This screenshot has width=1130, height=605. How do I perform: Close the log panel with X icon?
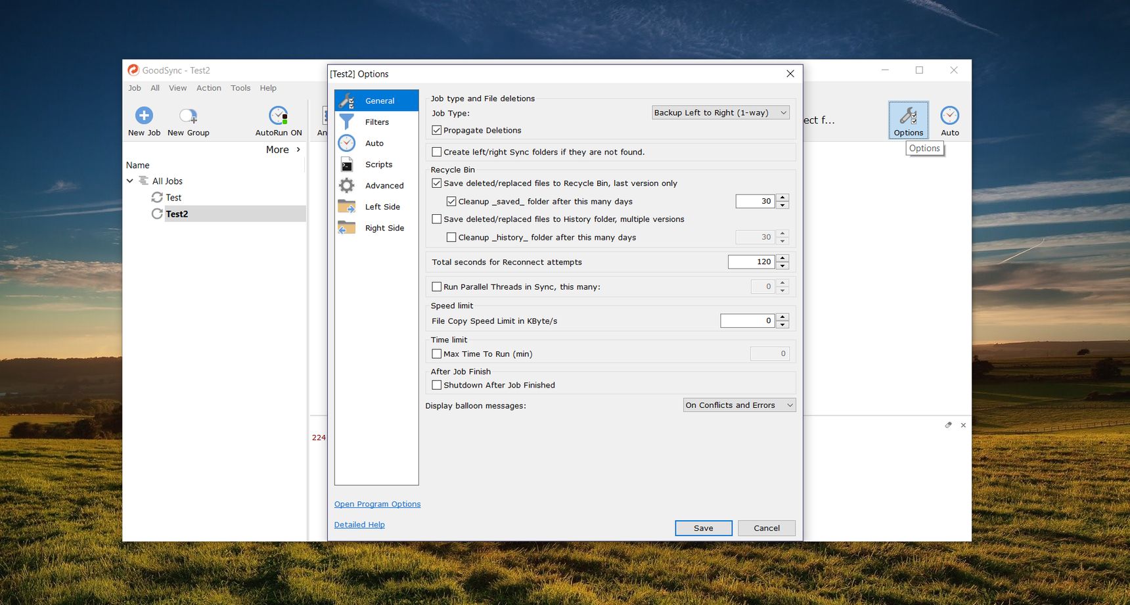click(x=963, y=425)
